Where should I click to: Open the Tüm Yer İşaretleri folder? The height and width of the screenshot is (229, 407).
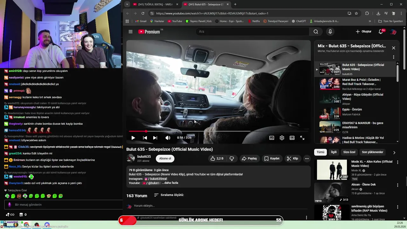coord(390,21)
